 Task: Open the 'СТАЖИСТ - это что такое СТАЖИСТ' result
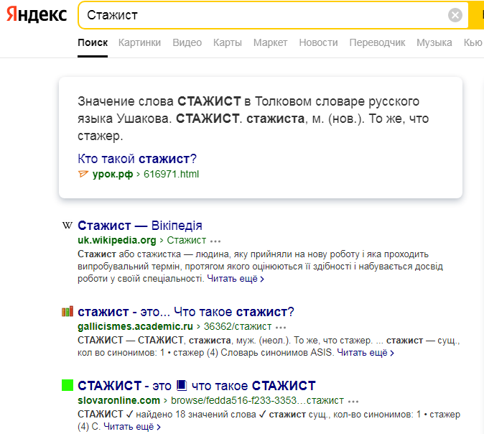[x=197, y=386]
